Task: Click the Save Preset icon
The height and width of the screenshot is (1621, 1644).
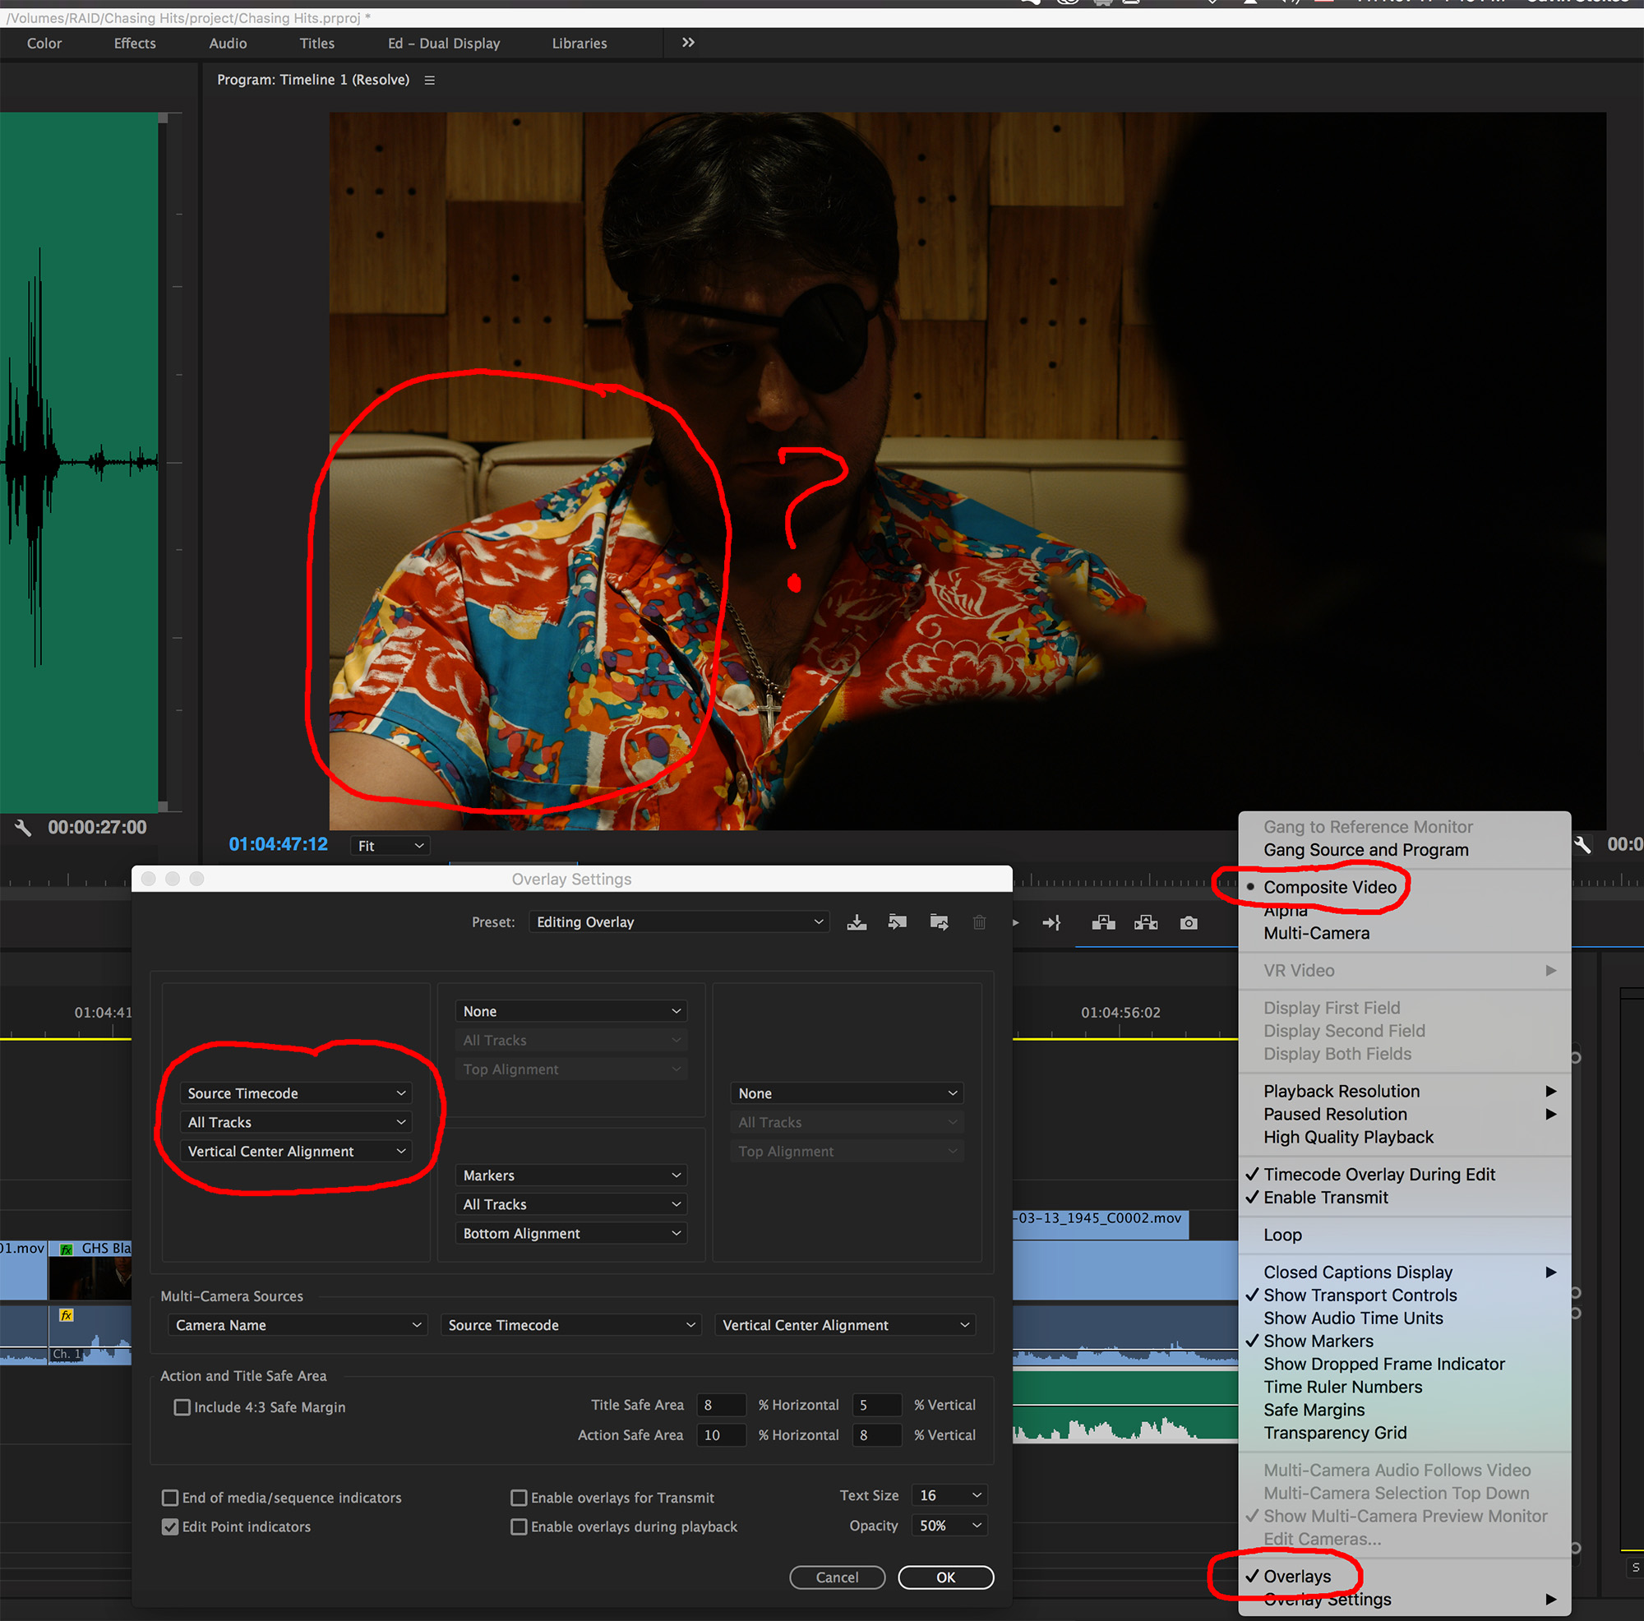Action: point(856,921)
